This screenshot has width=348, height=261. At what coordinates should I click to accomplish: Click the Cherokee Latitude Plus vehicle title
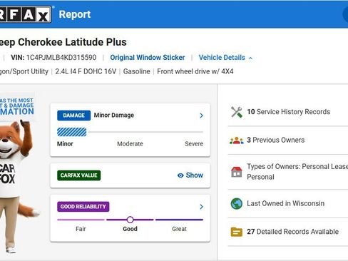pyautogui.click(x=63, y=42)
